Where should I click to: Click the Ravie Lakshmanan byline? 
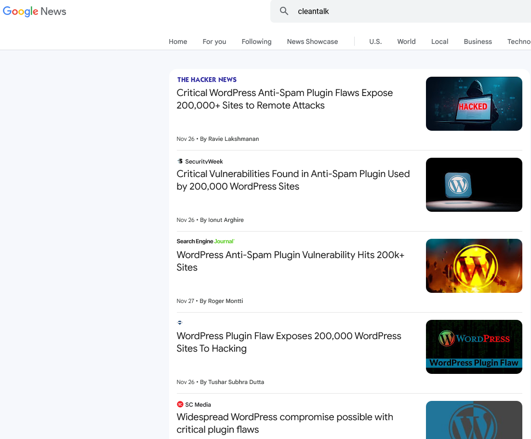click(x=229, y=139)
